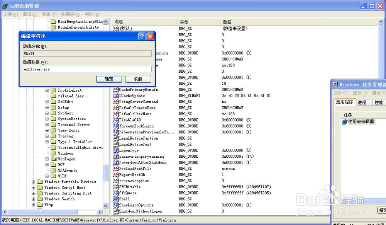
Task: Expand the Terminal Server node
Action: (x=47, y=124)
